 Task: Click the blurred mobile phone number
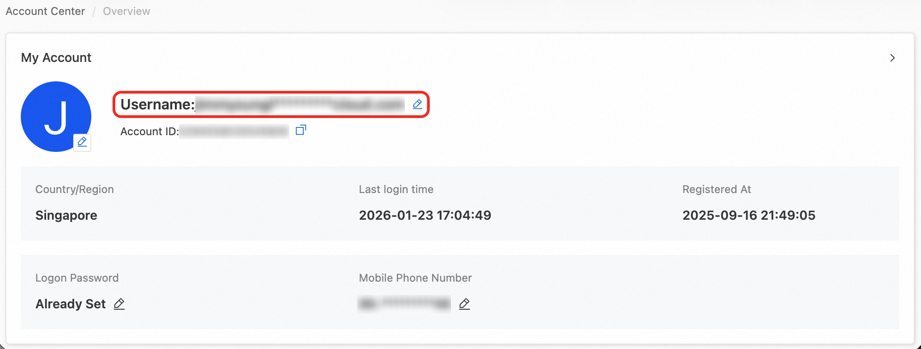tap(404, 304)
